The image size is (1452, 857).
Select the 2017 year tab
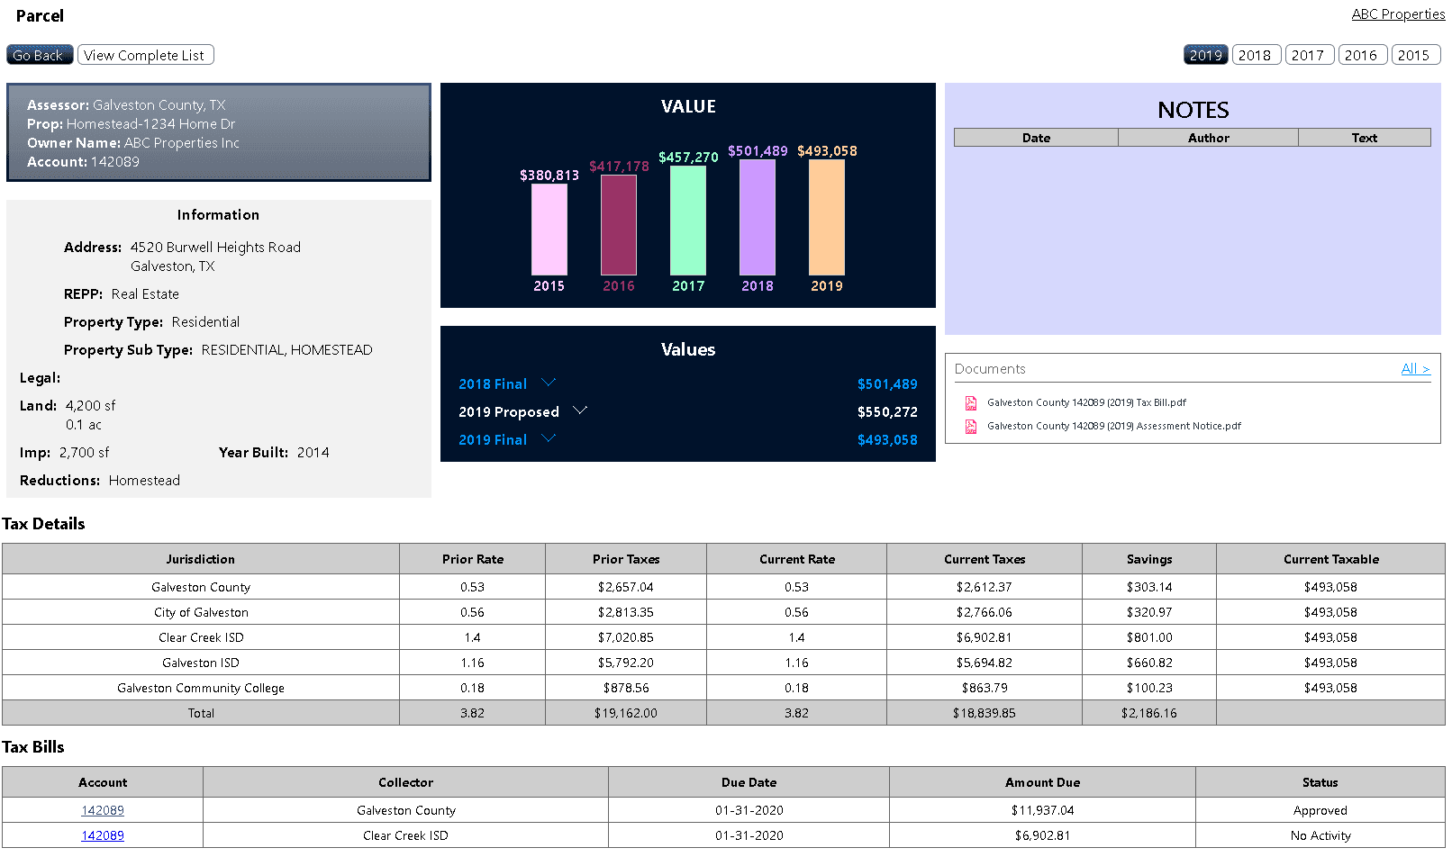[1309, 54]
